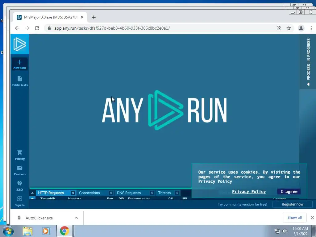Open Contacts from the sidebar
The width and height of the screenshot is (316, 237).
19,170
